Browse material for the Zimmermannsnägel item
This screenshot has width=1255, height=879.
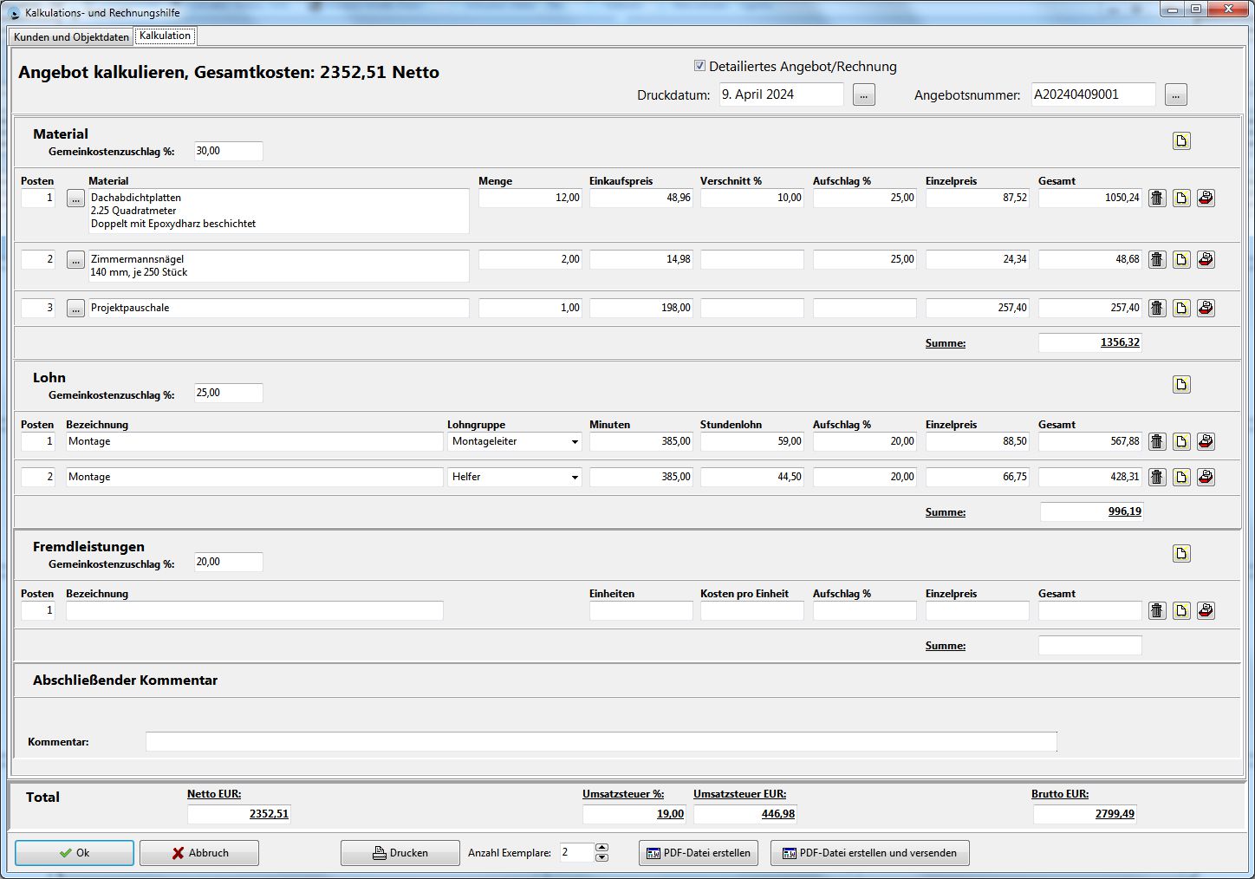(x=76, y=260)
